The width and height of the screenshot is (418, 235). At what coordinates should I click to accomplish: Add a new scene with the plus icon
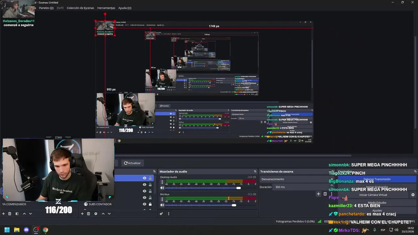(4, 214)
